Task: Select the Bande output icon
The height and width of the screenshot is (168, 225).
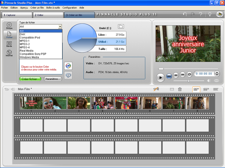Action: [x=9, y=44]
